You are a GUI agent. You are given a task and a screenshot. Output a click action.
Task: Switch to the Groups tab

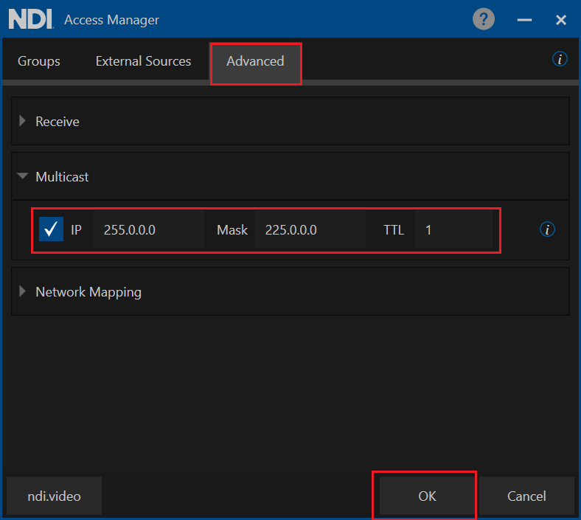39,61
